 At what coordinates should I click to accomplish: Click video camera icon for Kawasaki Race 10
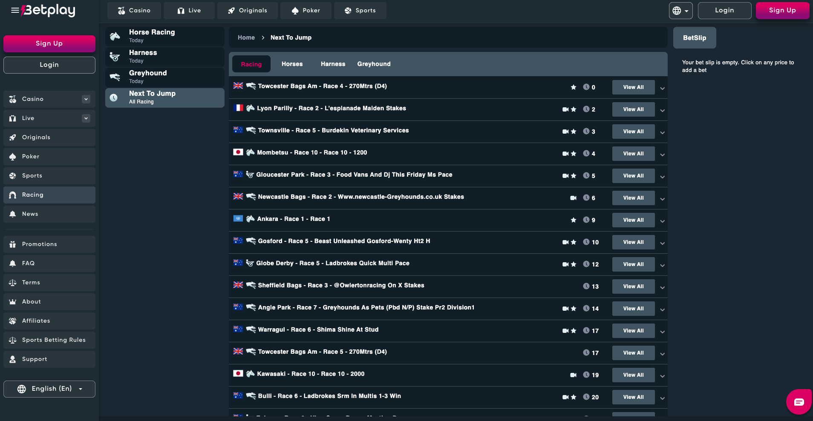tap(574, 375)
